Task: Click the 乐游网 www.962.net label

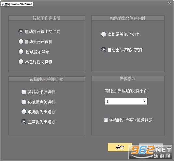Action: click(17, 4)
